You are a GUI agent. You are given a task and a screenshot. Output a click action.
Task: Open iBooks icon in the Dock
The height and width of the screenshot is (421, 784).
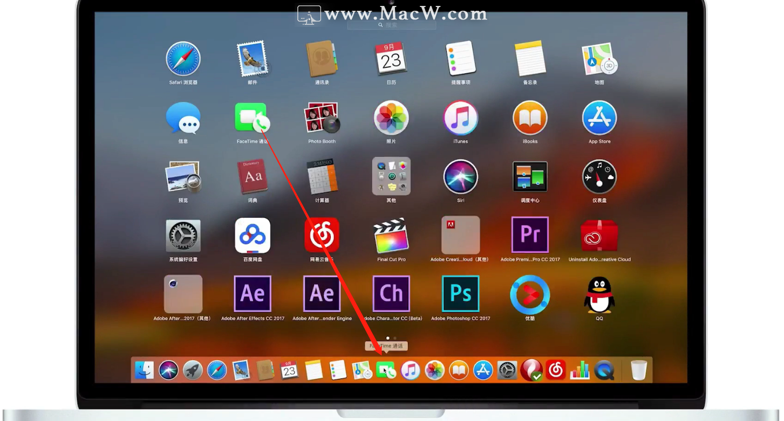[x=459, y=370]
